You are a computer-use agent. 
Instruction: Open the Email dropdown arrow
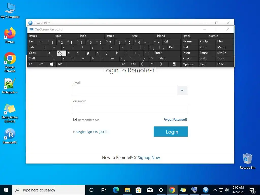pos(182,90)
